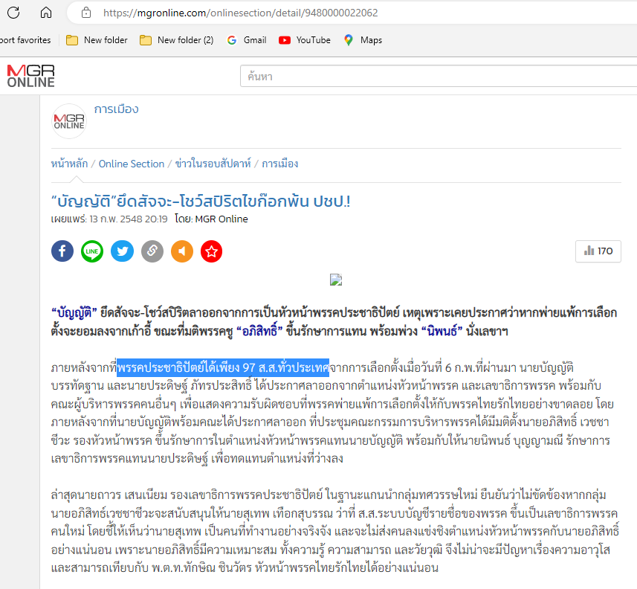The width and height of the screenshot is (637, 589).
Task: Click the mgronline.com address bar URL
Action: (241, 13)
